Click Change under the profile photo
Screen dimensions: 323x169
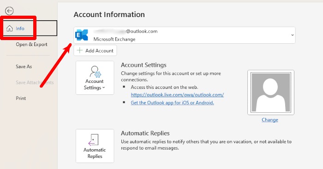270,120
